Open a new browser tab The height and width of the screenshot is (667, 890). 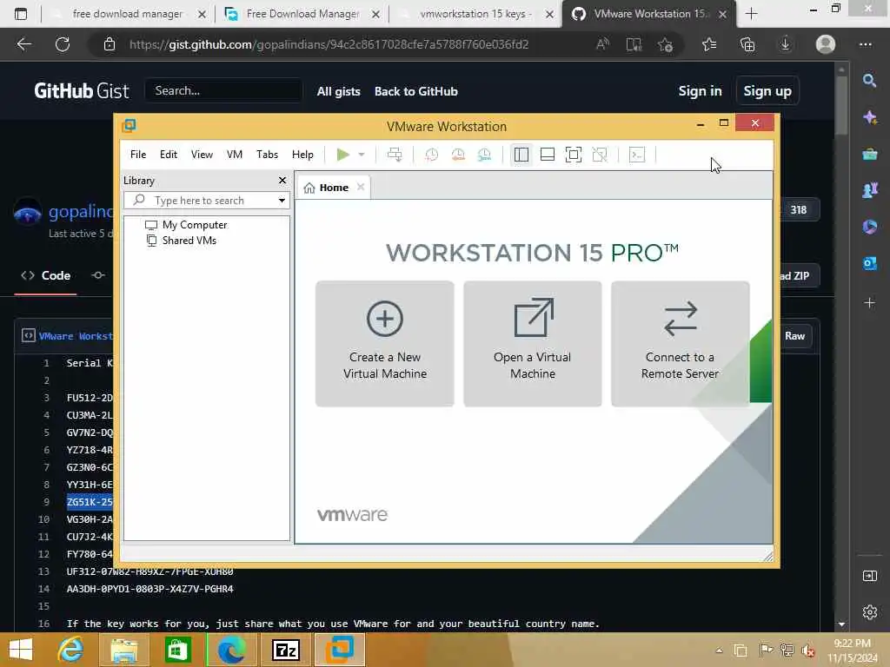tap(752, 14)
